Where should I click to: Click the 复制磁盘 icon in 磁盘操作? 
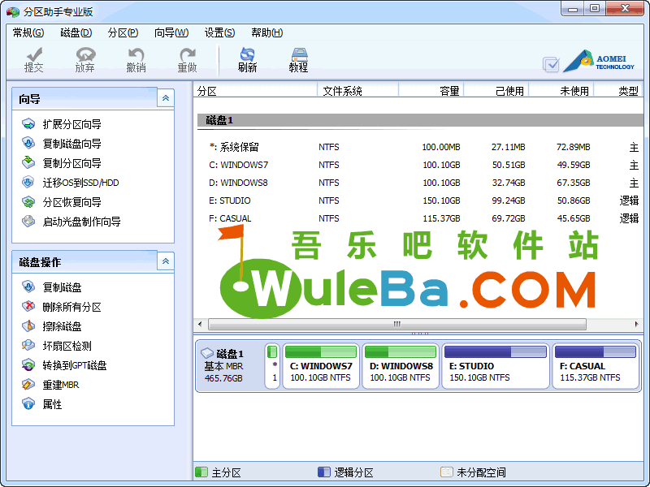pos(28,287)
